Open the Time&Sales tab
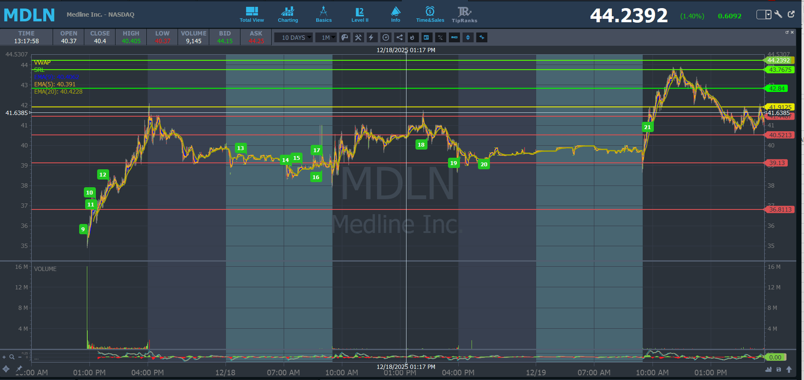The height and width of the screenshot is (380, 804). (430, 15)
